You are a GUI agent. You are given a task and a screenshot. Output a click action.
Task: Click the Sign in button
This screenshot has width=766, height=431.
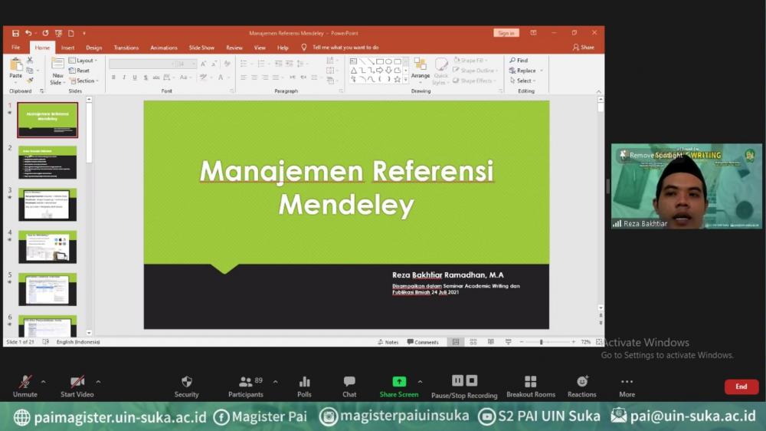[x=506, y=33]
